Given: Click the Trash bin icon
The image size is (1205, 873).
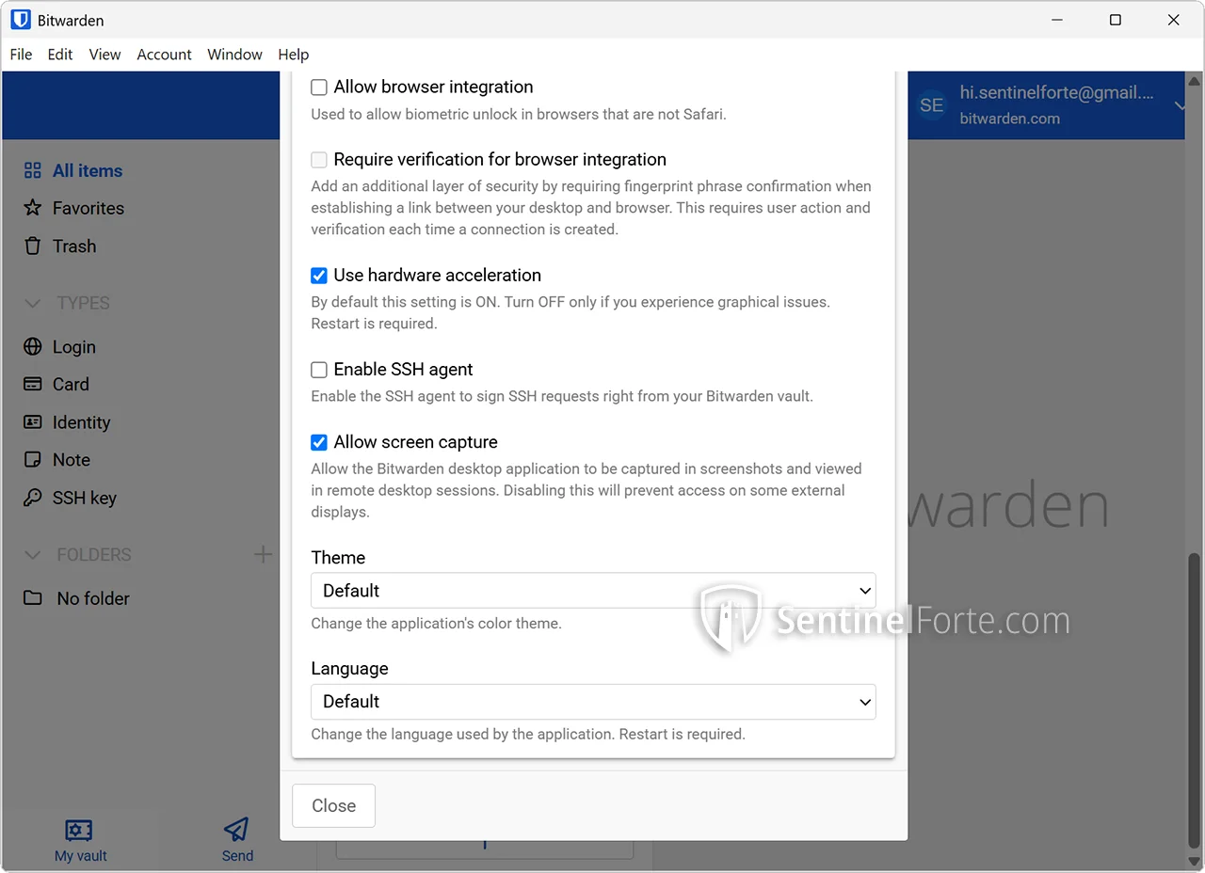Looking at the screenshot, I should click(33, 246).
